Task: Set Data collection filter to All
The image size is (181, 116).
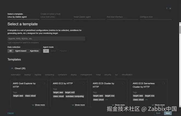Action: 10,51
